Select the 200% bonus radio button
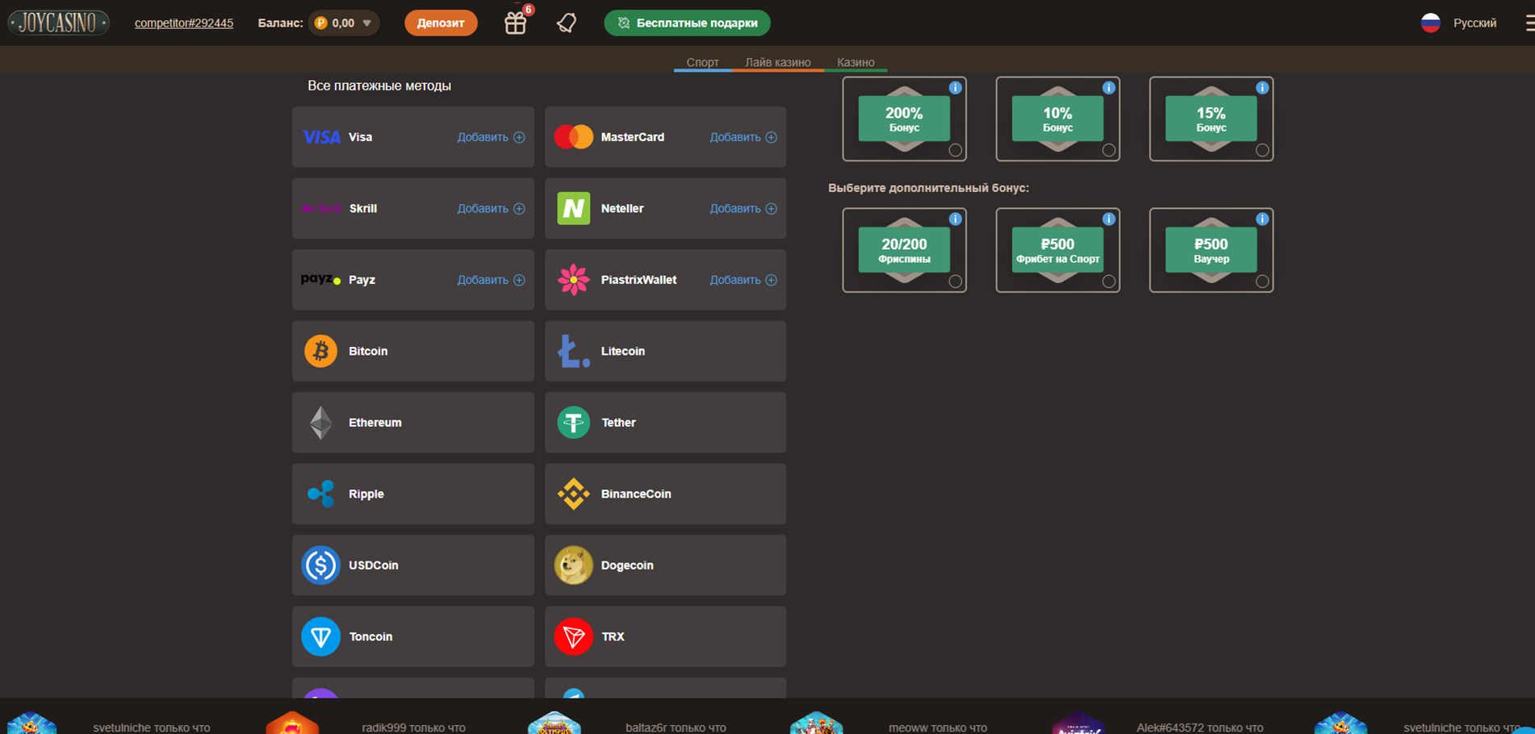The width and height of the screenshot is (1535, 734). pos(956,150)
